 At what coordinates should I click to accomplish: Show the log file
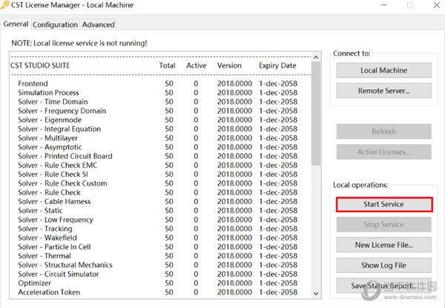click(383, 265)
